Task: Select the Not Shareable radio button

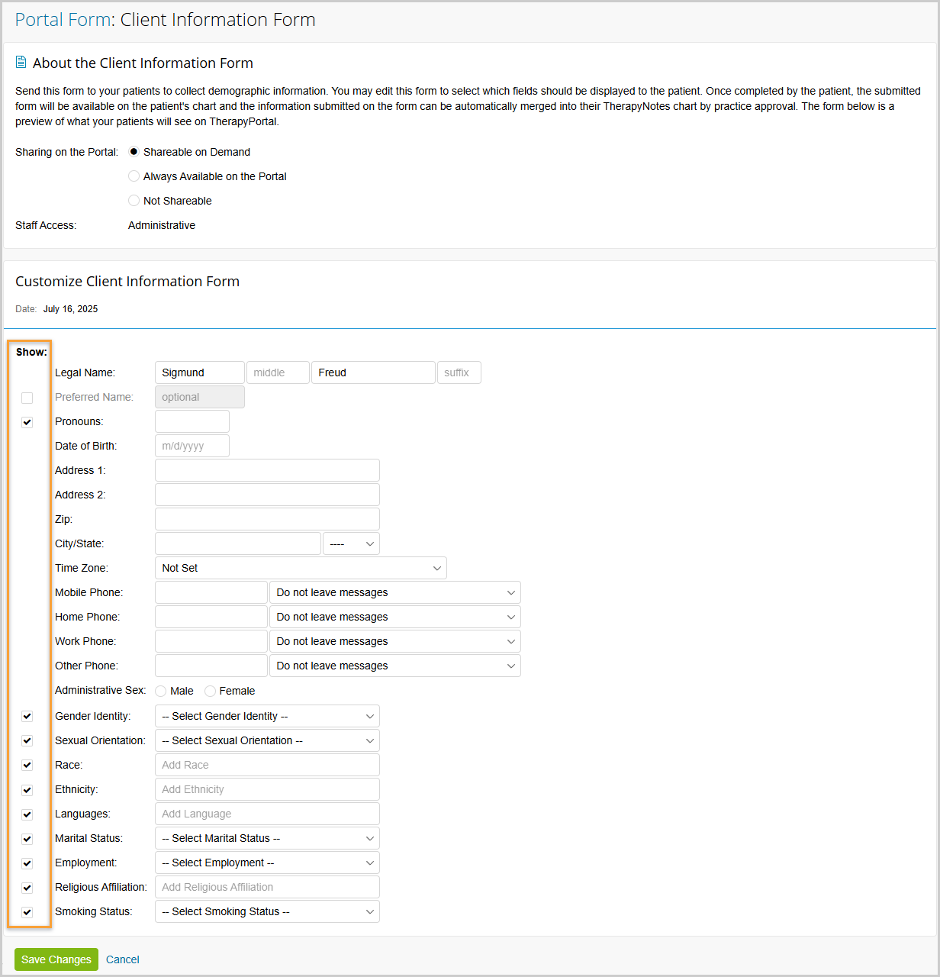Action: pos(134,201)
